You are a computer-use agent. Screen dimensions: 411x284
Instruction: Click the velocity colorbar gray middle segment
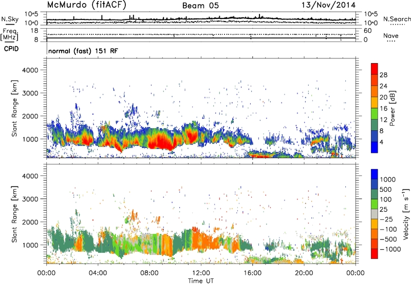coord(375,214)
